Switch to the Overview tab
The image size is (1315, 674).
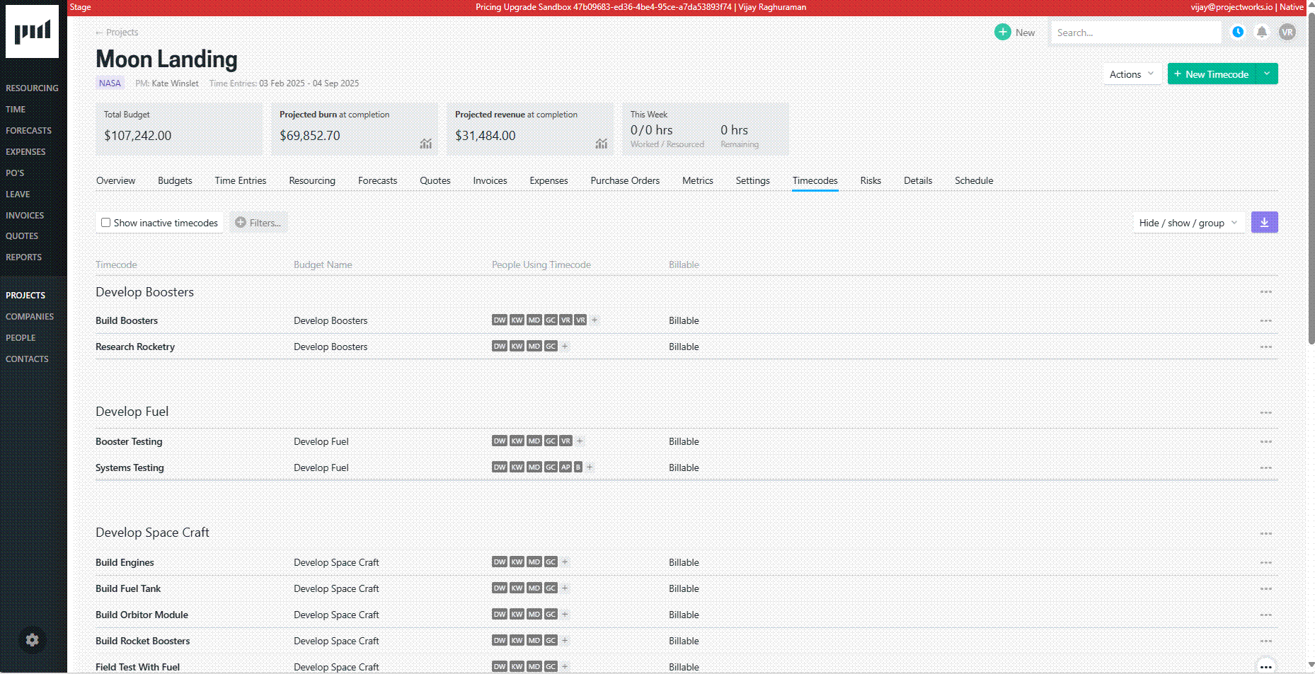[x=115, y=180]
